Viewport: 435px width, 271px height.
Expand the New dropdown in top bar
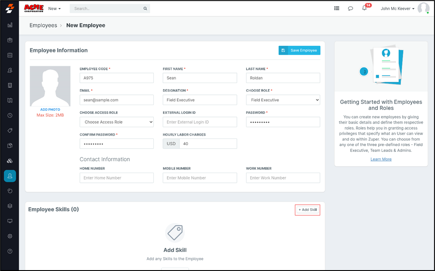pos(54,8)
